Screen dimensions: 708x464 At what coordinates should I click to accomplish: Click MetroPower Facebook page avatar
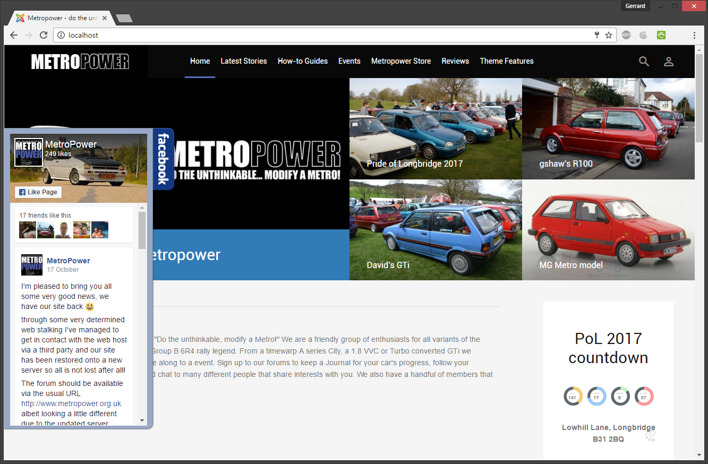[x=29, y=152]
